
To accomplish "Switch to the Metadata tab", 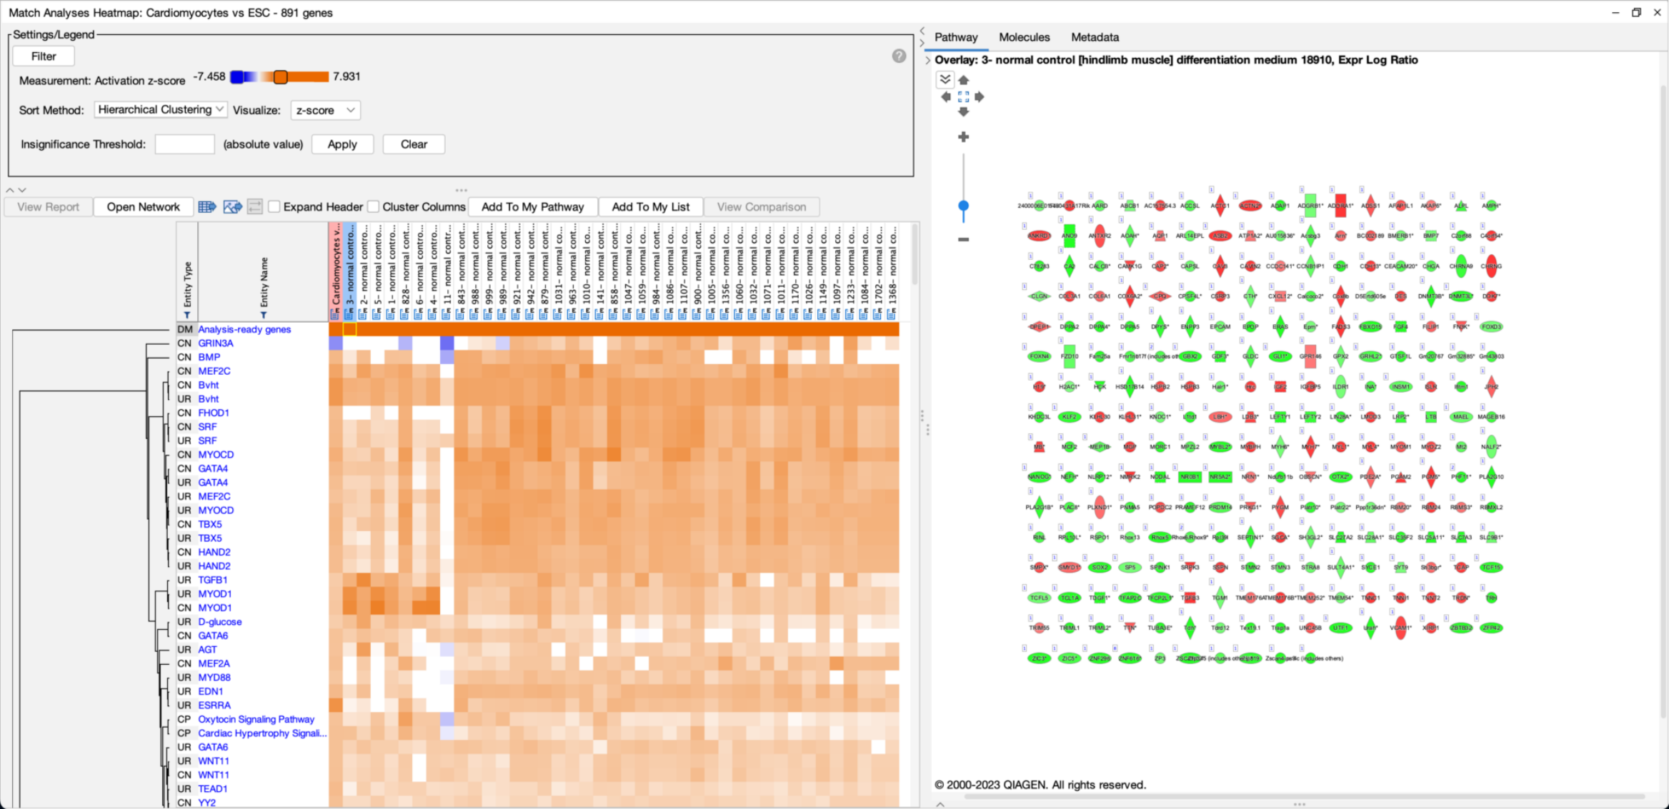I will click(x=1095, y=37).
